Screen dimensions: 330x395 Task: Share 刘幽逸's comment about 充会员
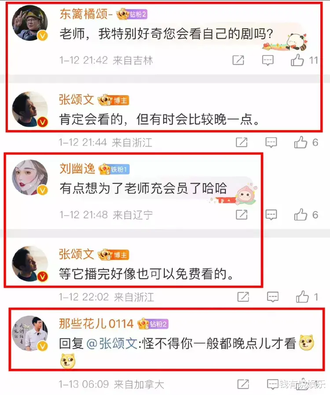point(242,215)
